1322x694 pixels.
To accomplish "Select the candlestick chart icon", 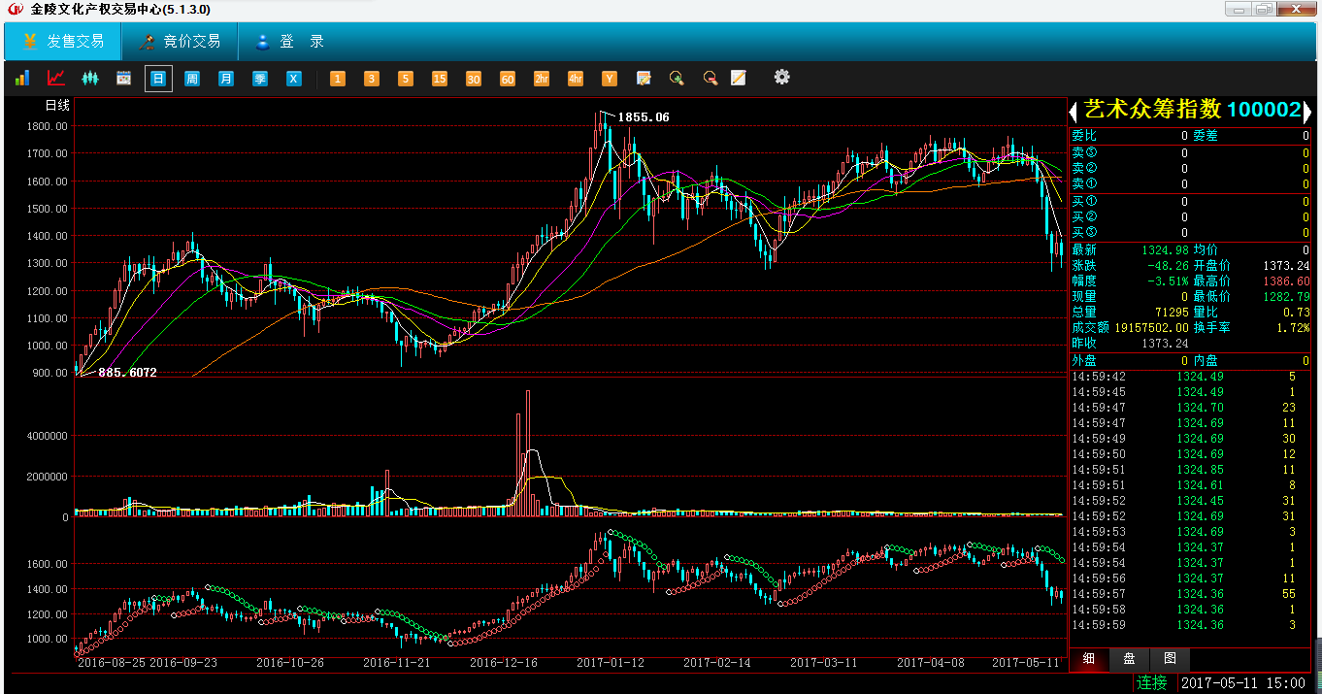I will 90,78.
